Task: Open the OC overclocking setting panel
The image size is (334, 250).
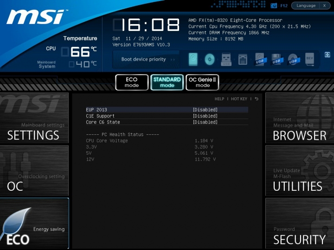Action: coord(34,171)
